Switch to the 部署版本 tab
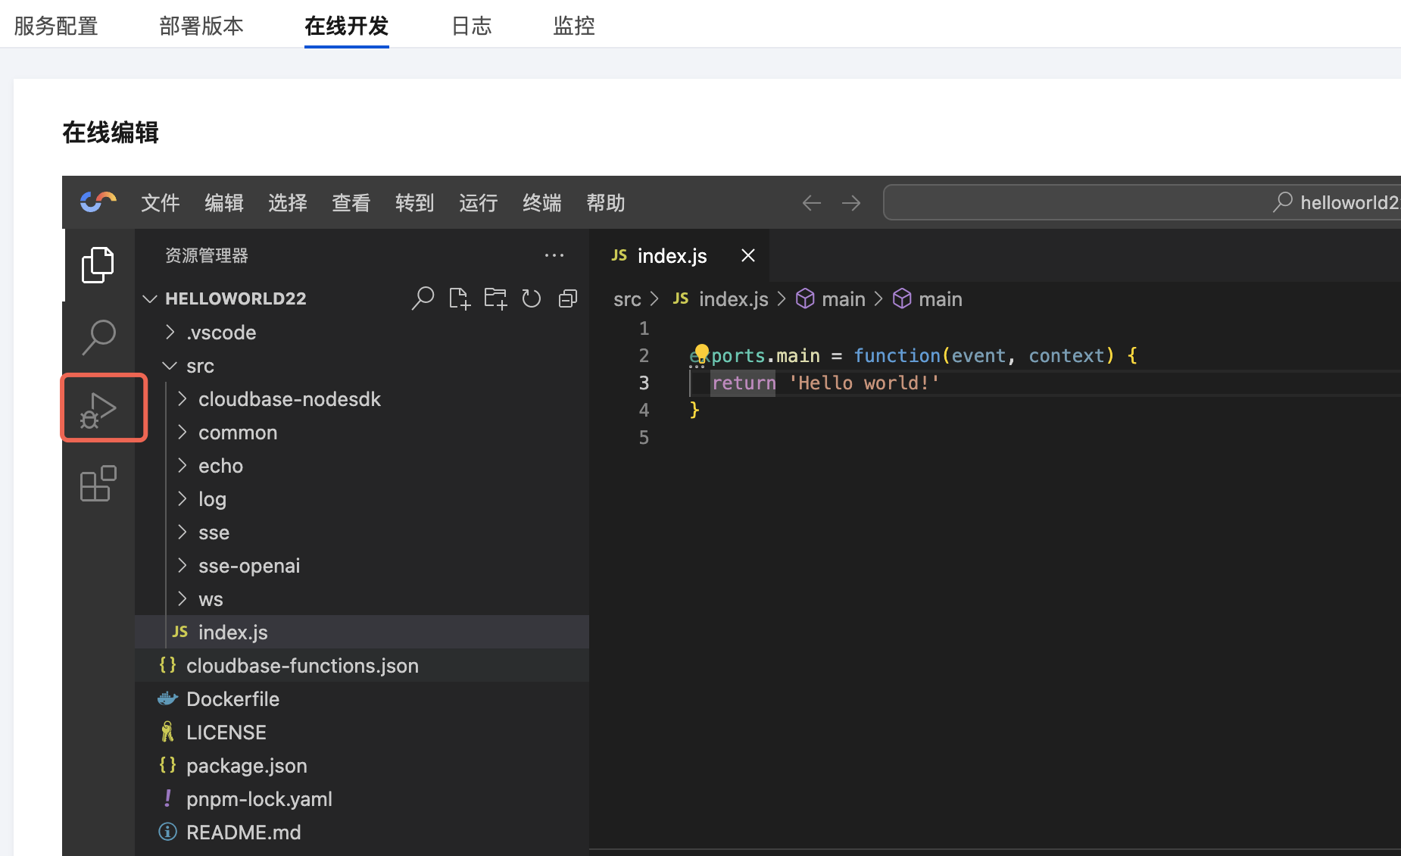The width and height of the screenshot is (1401, 856). 201,26
